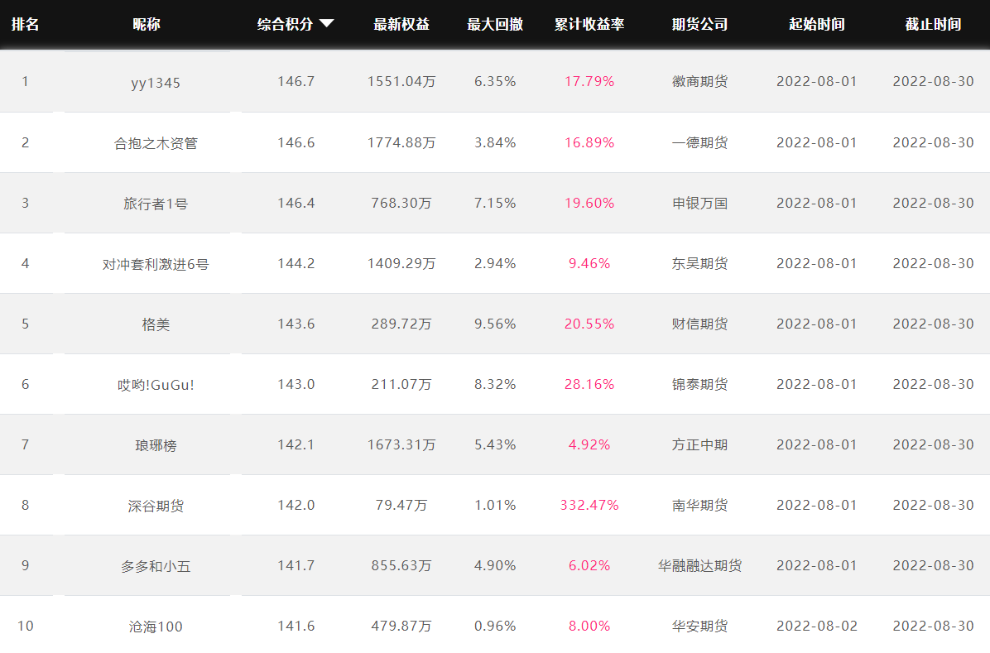The height and width of the screenshot is (653, 990).
Task: Open the 多多和小五 nickname
Action: [156, 566]
